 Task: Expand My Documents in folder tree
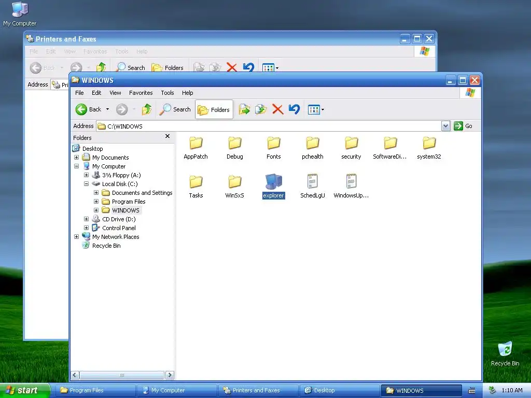click(77, 158)
